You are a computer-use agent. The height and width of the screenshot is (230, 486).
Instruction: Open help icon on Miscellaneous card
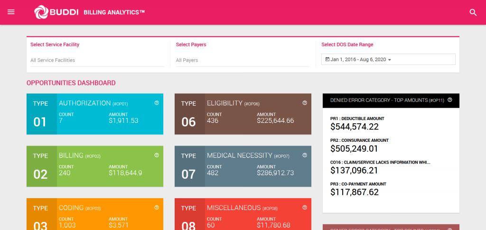(x=305, y=207)
